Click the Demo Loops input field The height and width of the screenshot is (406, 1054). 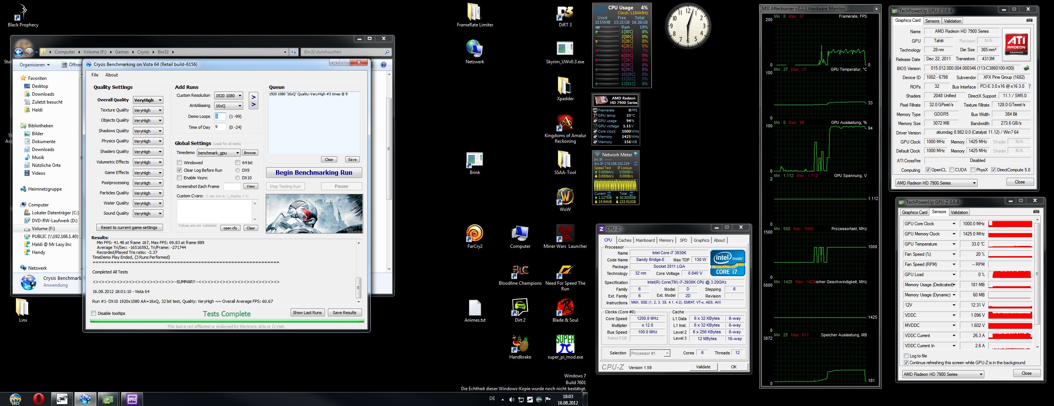[x=220, y=116]
